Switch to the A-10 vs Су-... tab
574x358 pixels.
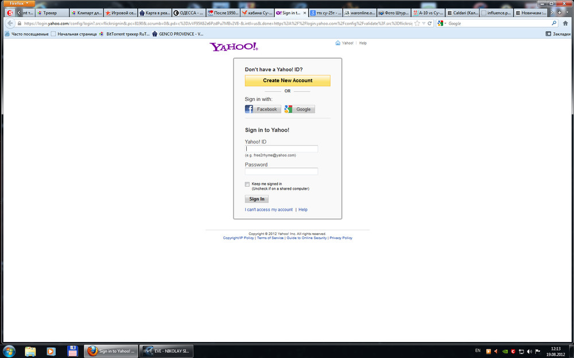[x=428, y=13]
